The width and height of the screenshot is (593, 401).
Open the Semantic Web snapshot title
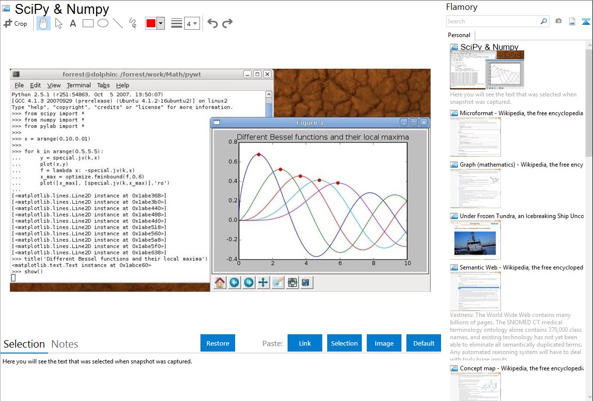(521, 267)
